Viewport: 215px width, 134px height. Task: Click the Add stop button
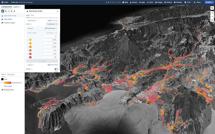click(42, 61)
